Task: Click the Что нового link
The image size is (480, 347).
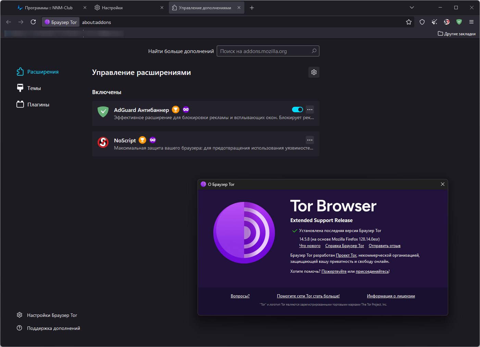Action: [310, 246]
